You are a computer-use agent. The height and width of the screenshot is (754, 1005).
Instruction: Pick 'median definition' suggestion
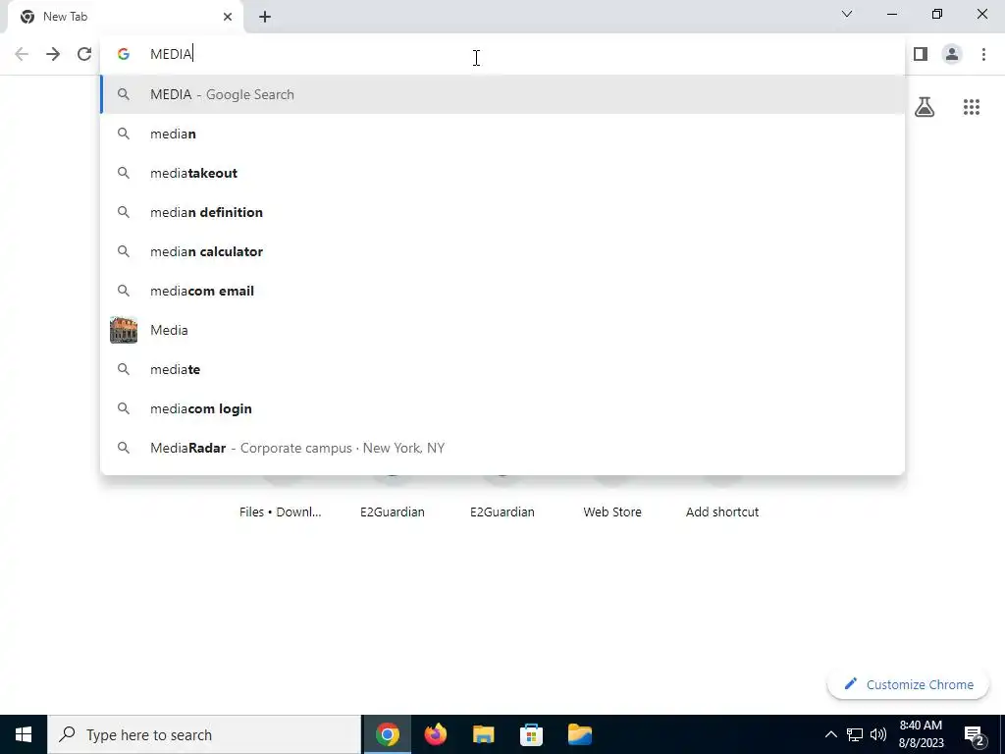502,212
